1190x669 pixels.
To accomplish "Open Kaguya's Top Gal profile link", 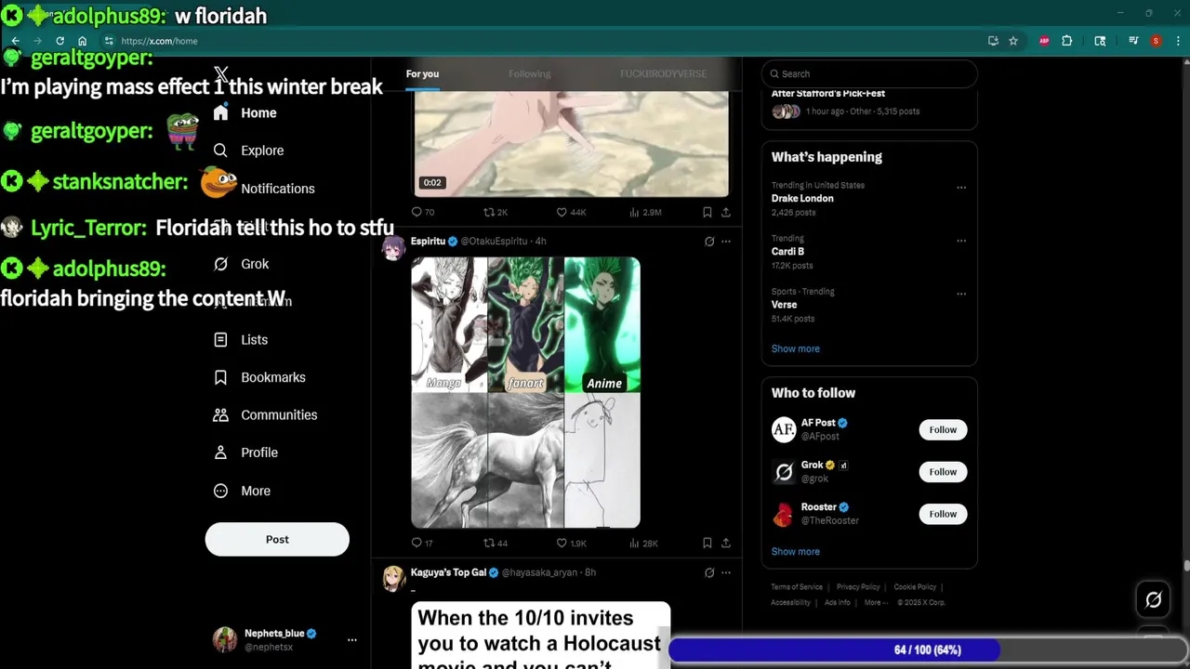I will click(x=448, y=572).
